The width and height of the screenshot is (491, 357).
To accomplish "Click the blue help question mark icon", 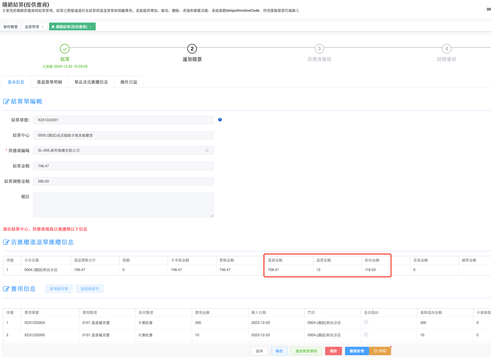I will pyautogui.click(x=220, y=120).
